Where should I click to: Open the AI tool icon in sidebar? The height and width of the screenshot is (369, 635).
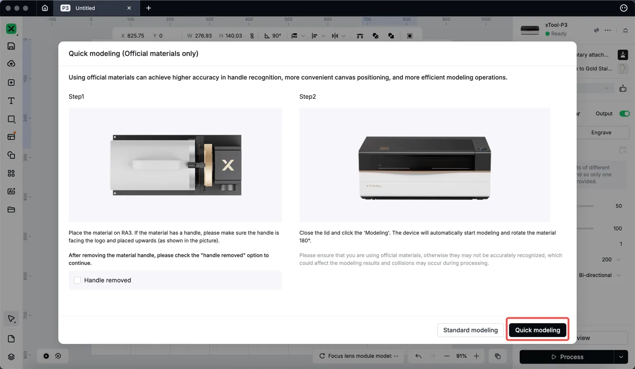point(11,192)
